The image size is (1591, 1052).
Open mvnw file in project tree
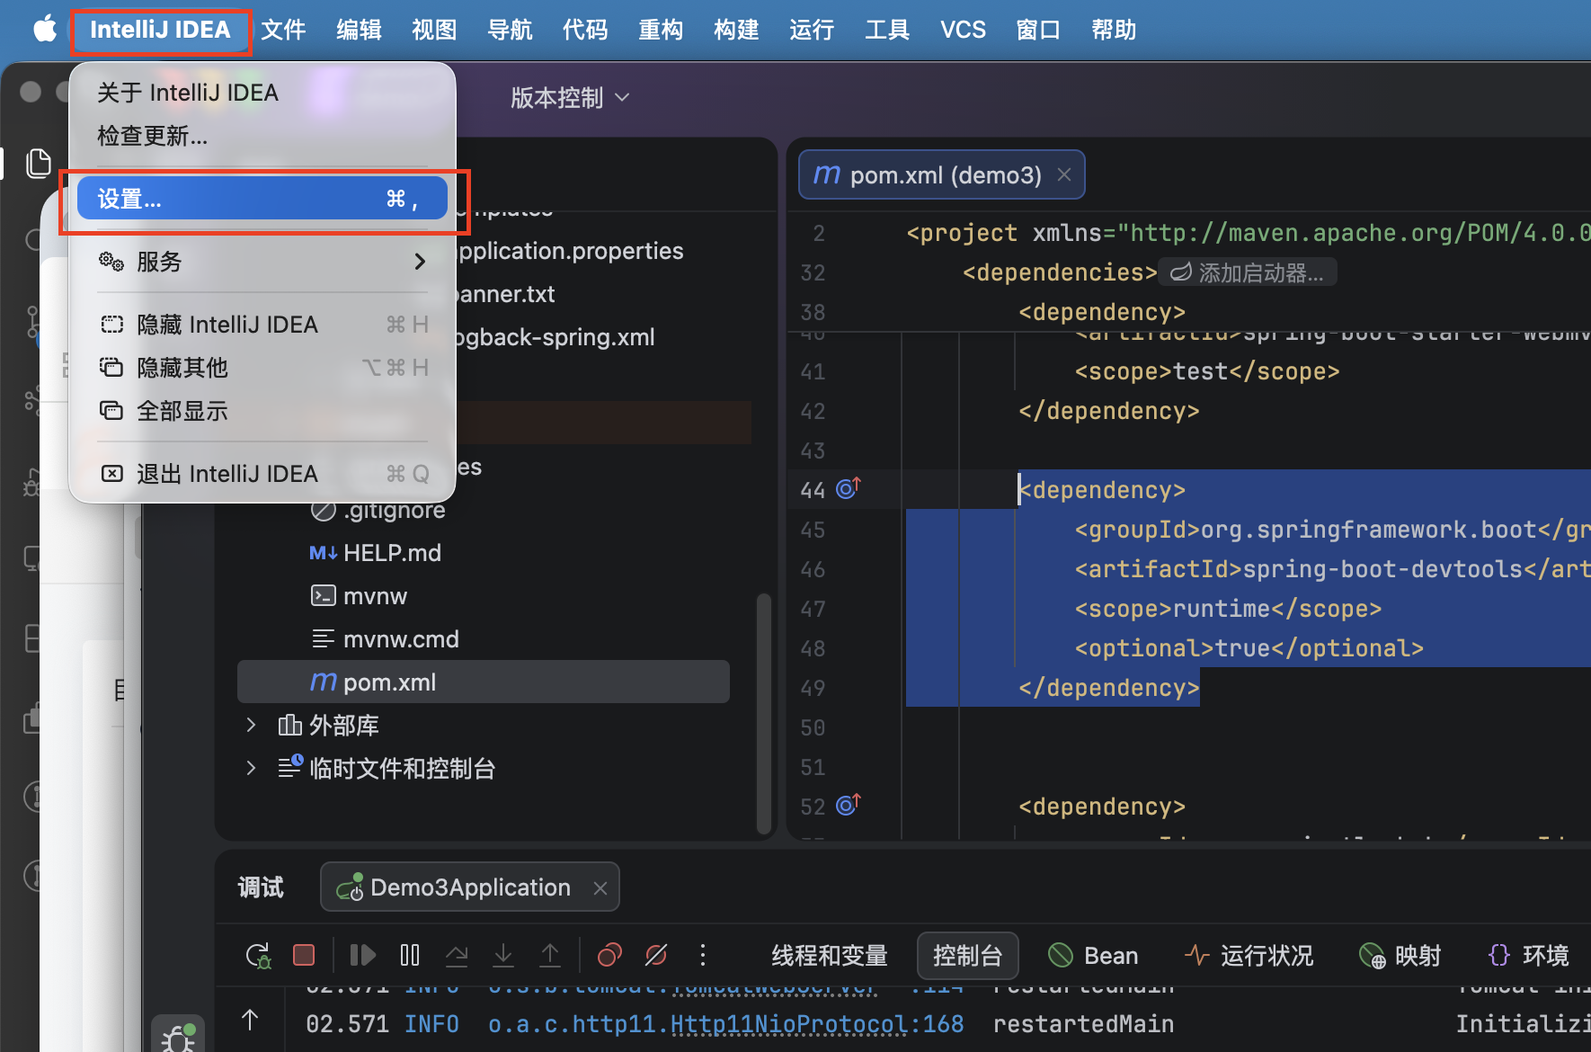point(359,596)
